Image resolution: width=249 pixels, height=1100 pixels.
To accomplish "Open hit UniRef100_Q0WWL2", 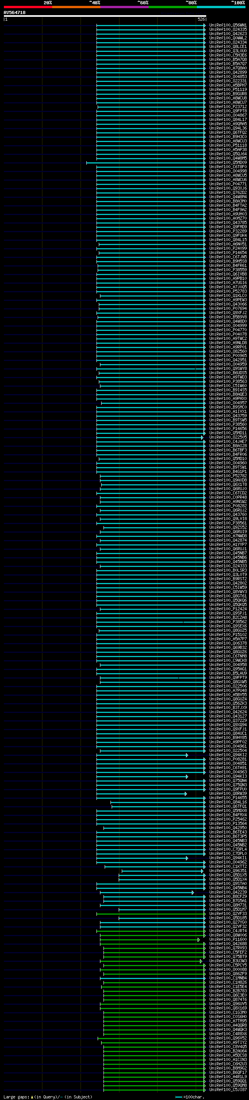I will [x=228, y=38].
